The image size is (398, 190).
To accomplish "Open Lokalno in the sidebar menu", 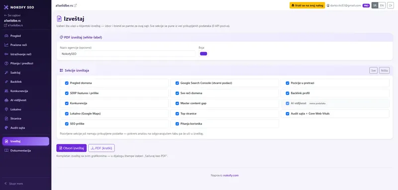I will click(26, 109).
